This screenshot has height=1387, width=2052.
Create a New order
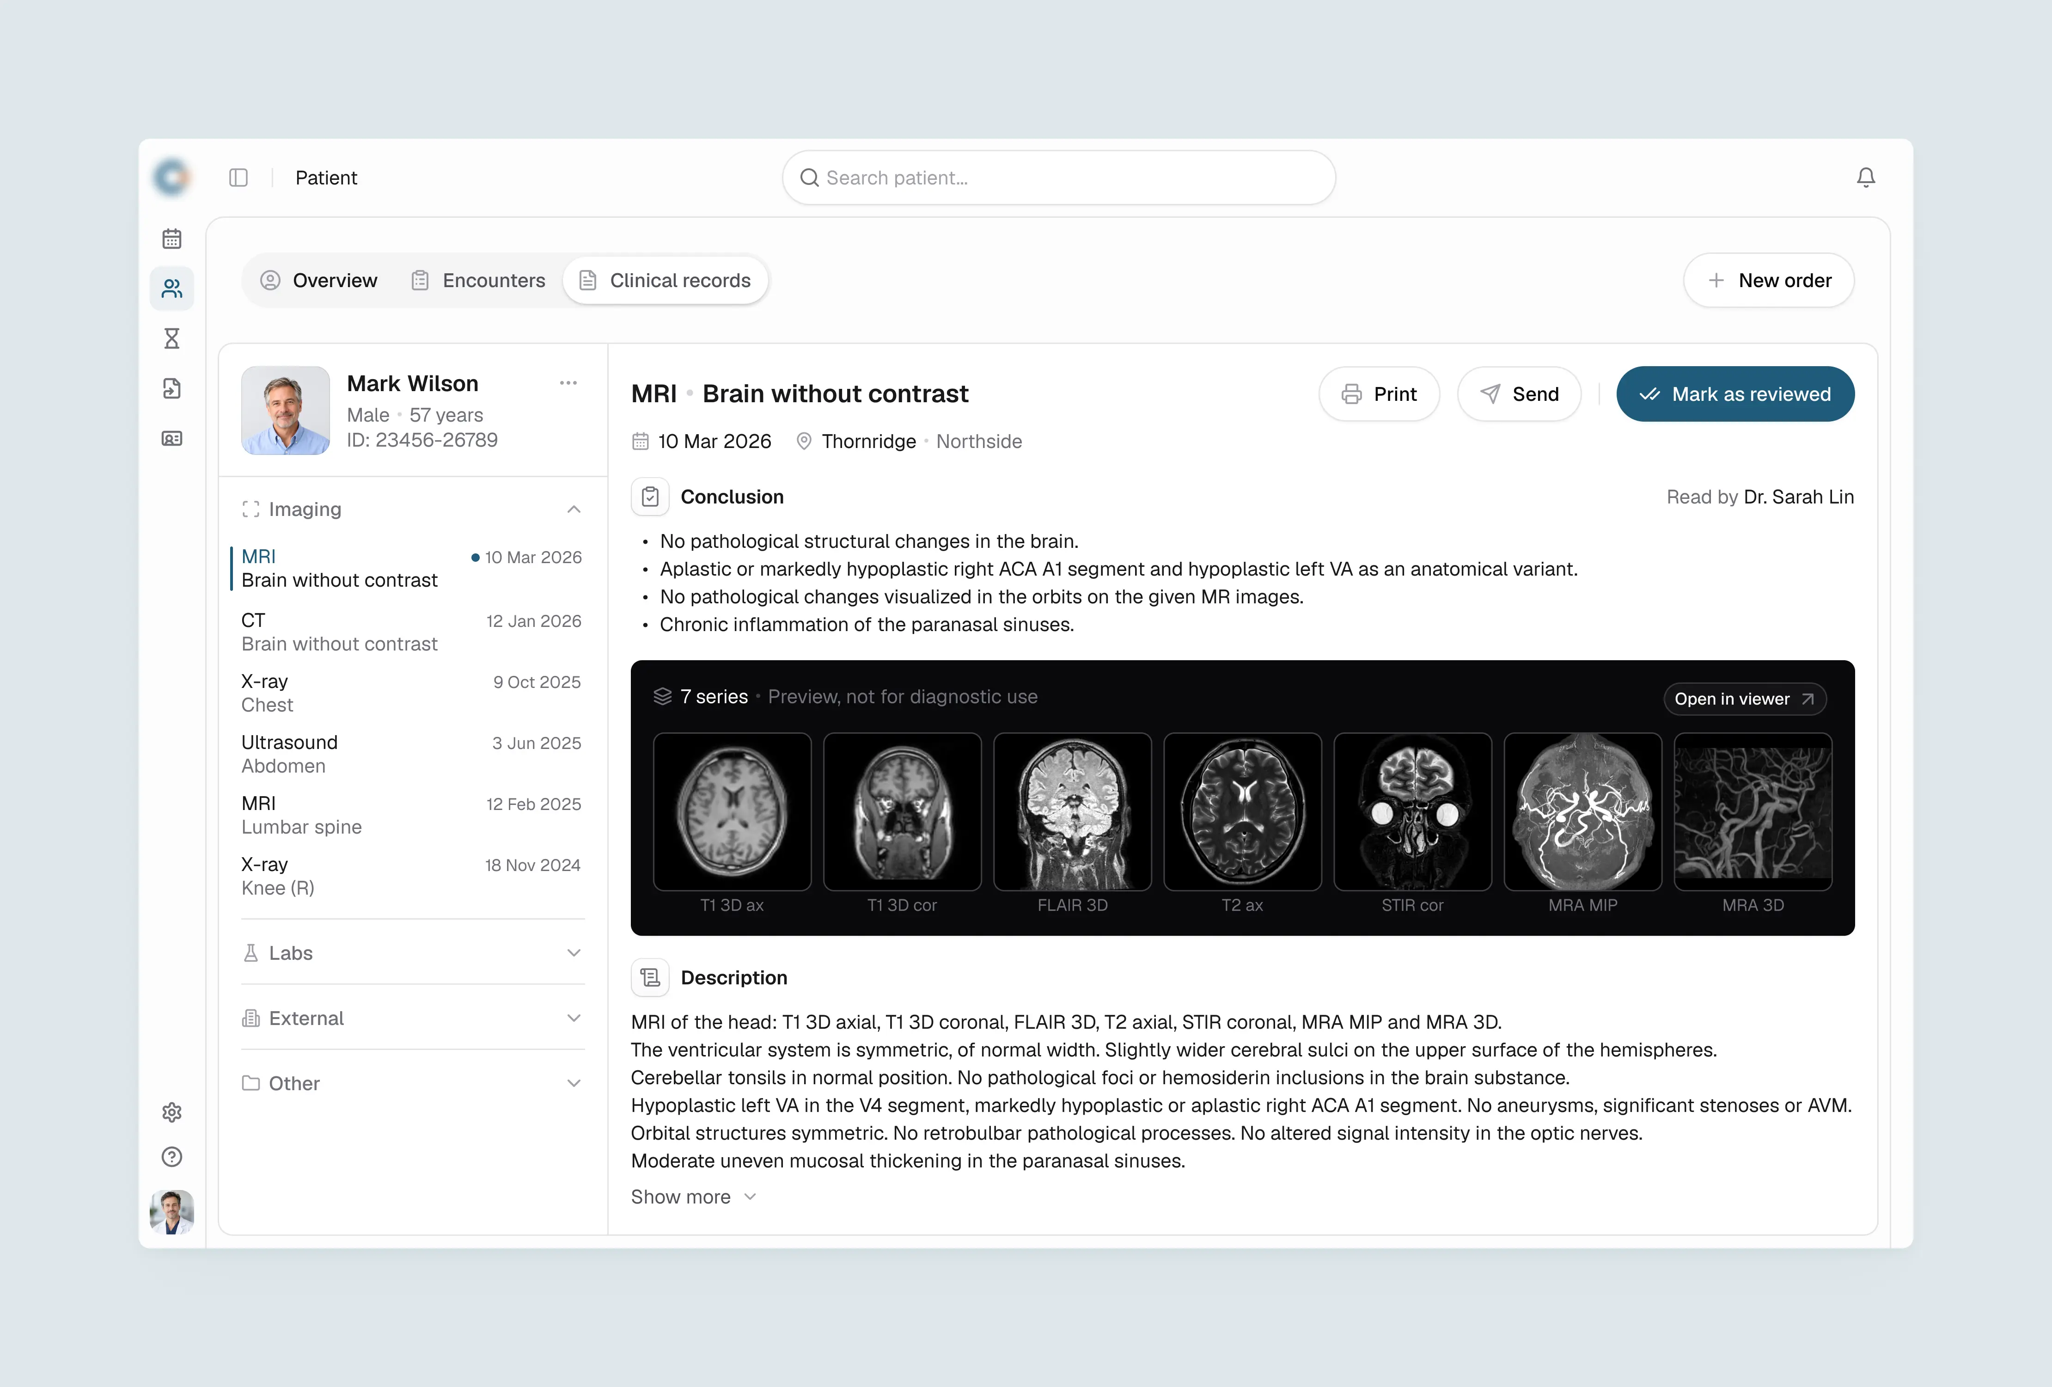(1769, 280)
